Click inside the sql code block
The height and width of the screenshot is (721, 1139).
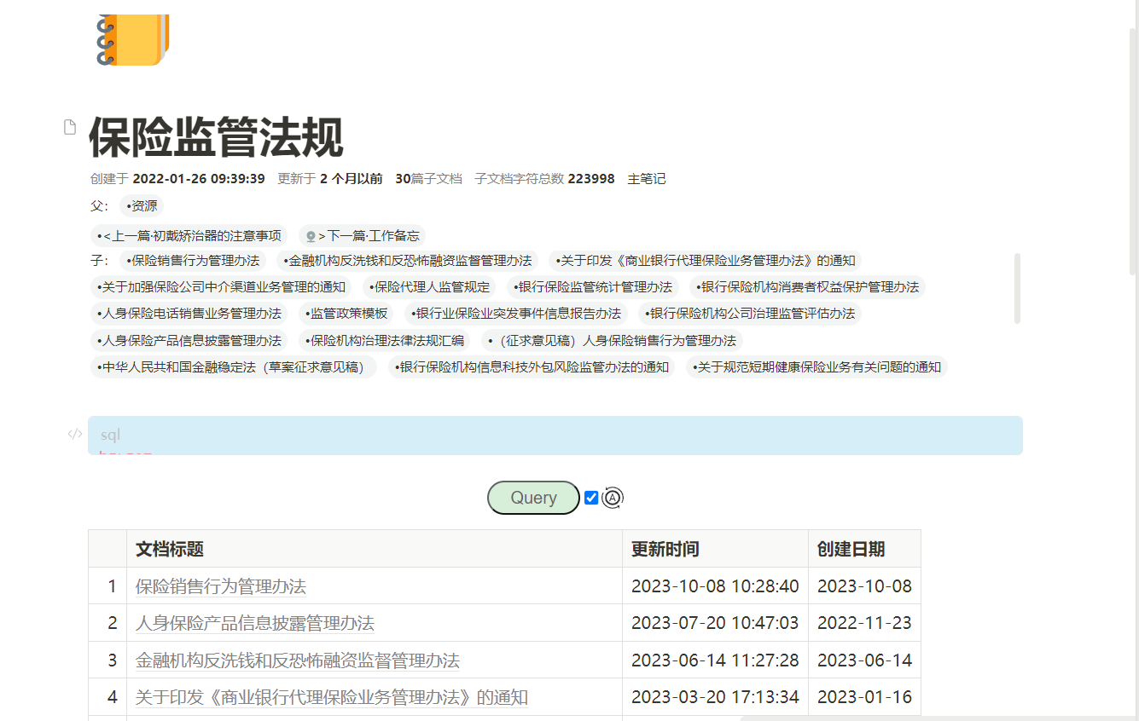pyautogui.click(x=555, y=435)
